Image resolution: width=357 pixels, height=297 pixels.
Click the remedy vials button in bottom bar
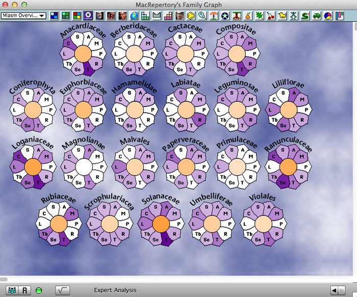point(12,290)
